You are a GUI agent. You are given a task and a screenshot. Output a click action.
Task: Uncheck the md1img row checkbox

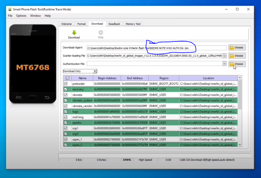point(66,117)
